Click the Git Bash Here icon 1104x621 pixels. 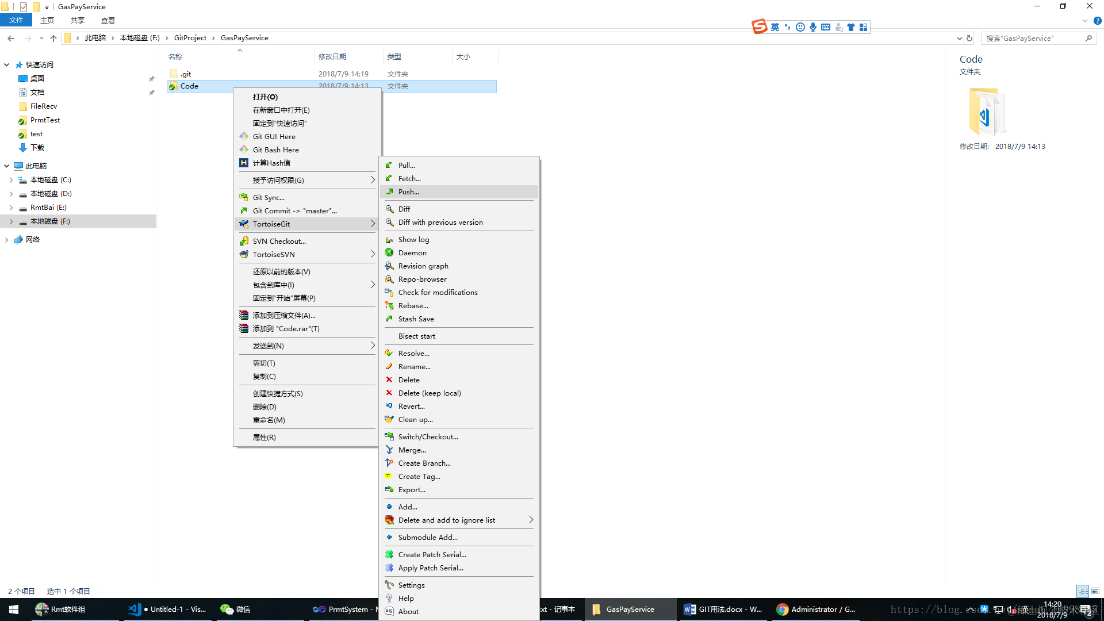tap(244, 149)
